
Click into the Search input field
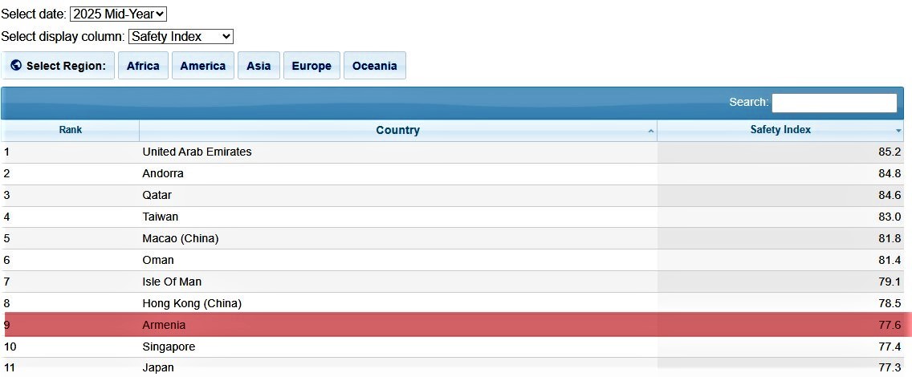point(834,103)
